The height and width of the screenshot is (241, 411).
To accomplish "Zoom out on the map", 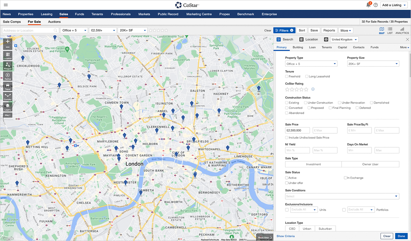I will [x=8, y=47].
